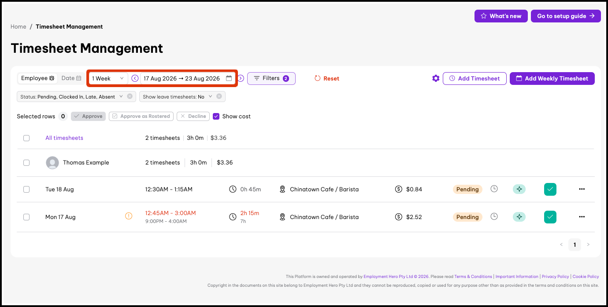
Task: Navigate to Home breadcrumb
Action: tap(18, 26)
